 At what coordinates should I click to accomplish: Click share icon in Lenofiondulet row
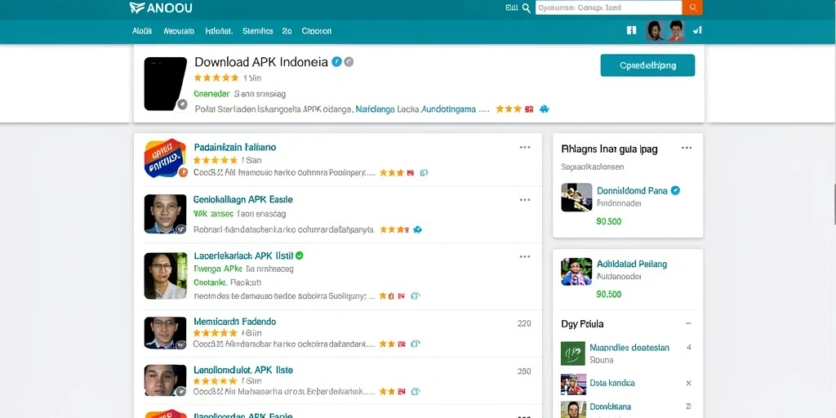point(416,391)
